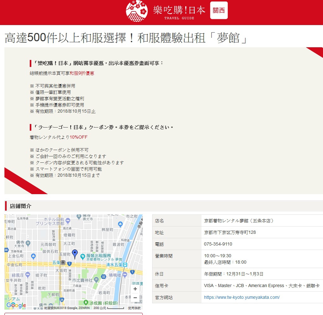This screenshot has height=315, width=323.
Task: Click the 僅限一筆訂單使用 note
Action: coord(50,92)
